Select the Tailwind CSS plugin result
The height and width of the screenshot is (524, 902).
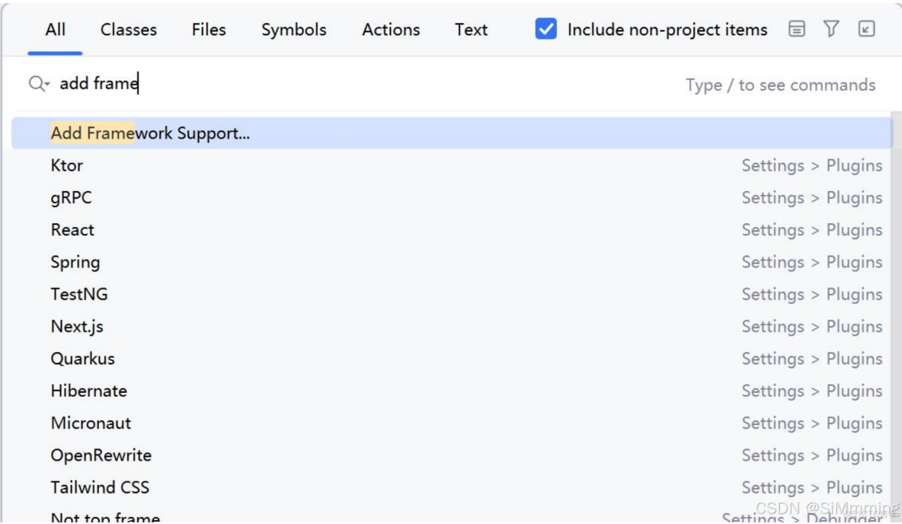[101, 487]
